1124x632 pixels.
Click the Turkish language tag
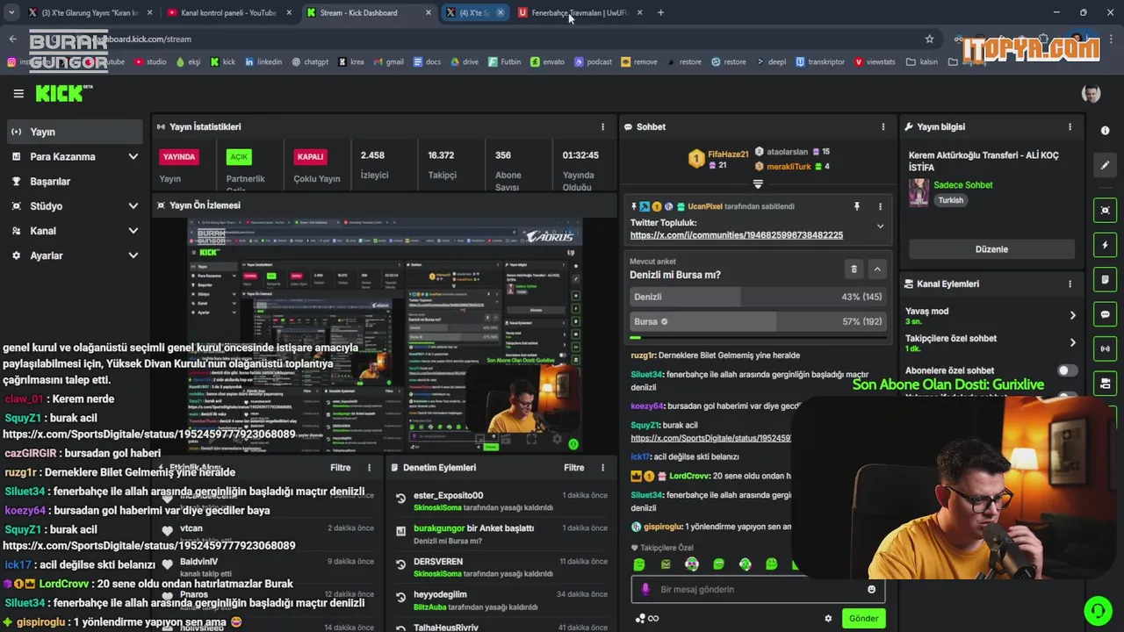click(x=950, y=200)
